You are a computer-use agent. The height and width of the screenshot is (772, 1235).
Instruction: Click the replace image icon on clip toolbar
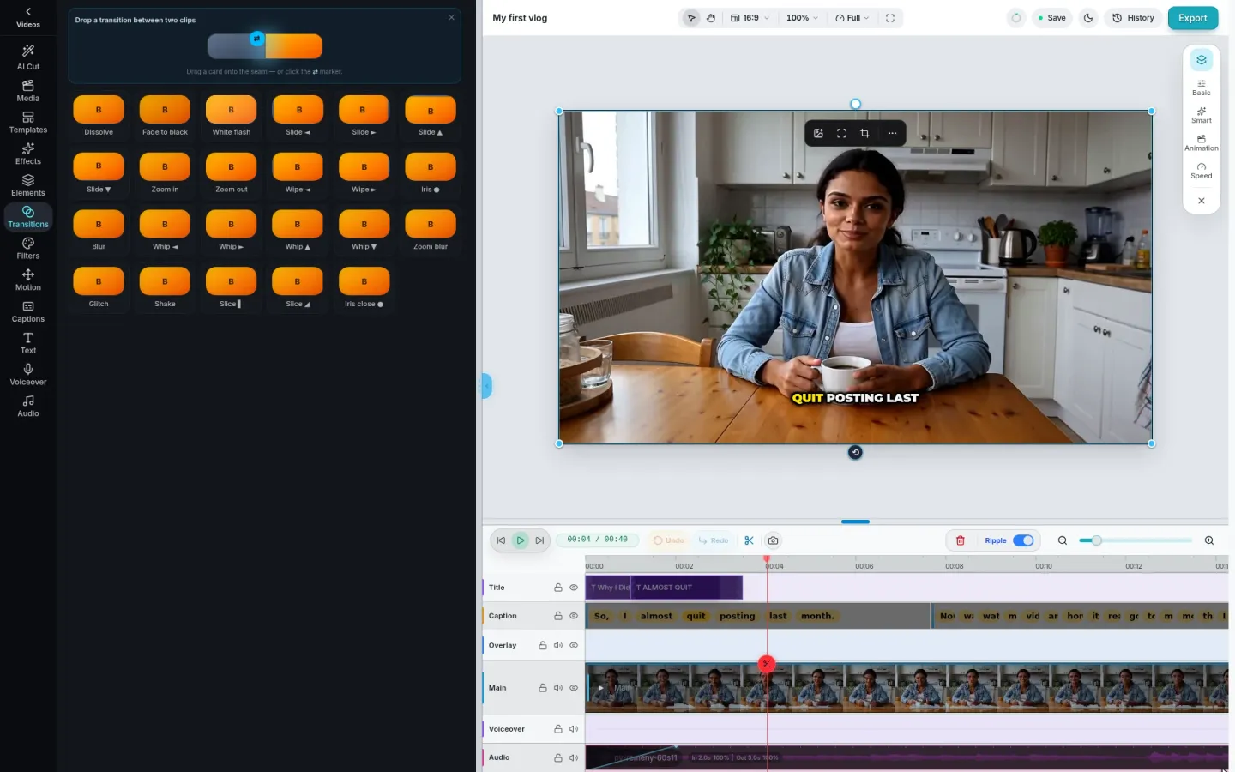tap(818, 133)
